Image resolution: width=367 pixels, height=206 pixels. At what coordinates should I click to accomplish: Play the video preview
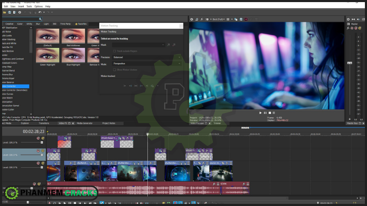260,113
